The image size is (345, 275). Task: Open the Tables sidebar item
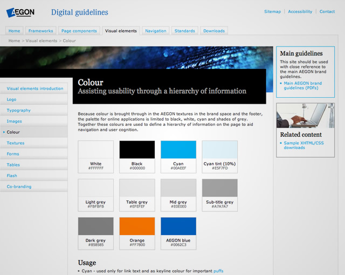pos(34,165)
